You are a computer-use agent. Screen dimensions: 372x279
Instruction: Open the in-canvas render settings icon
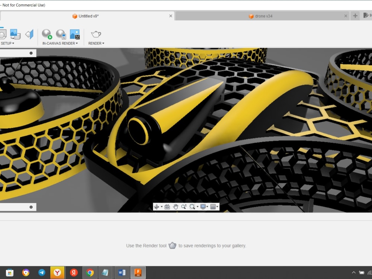[60, 35]
